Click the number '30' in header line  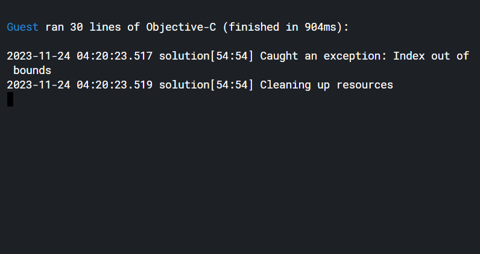point(77,27)
